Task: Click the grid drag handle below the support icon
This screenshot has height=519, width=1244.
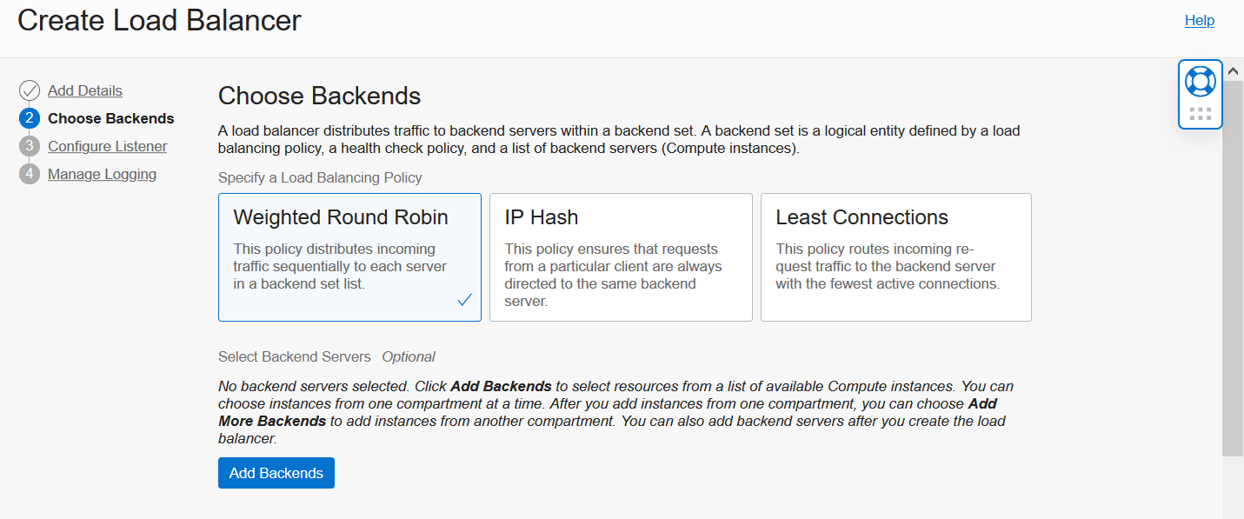Action: pyautogui.click(x=1200, y=111)
